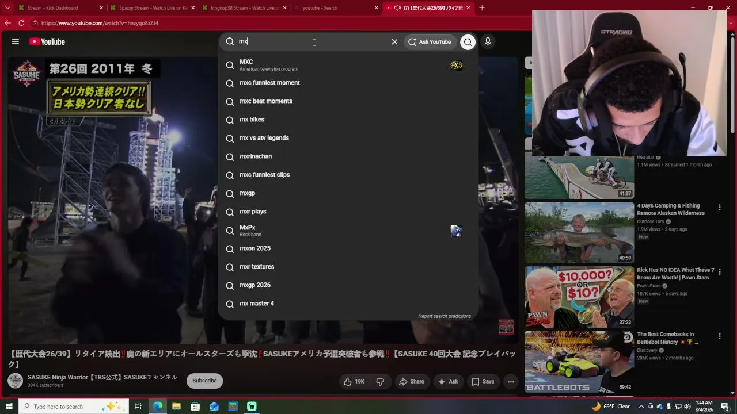
Task: Clear the search box with the X
Action: tap(394, 41)
